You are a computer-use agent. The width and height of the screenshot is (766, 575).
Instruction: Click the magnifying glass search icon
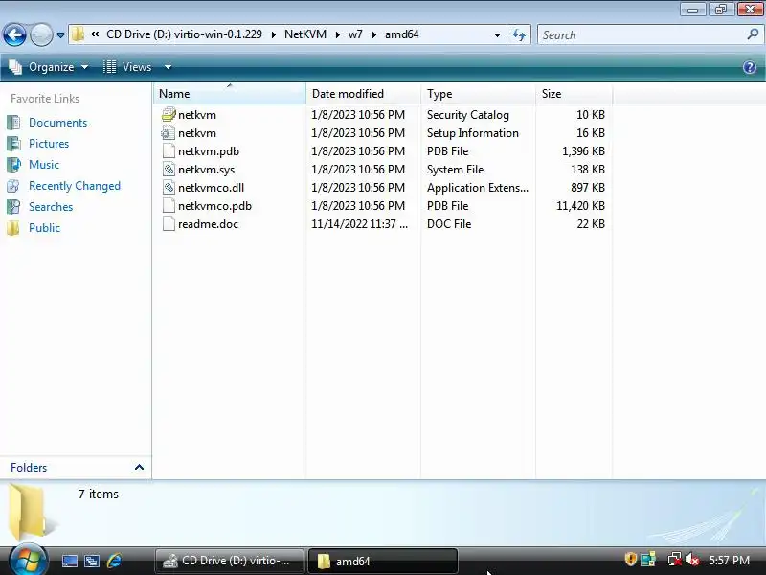pyautogui.click(x=753, y=34)
